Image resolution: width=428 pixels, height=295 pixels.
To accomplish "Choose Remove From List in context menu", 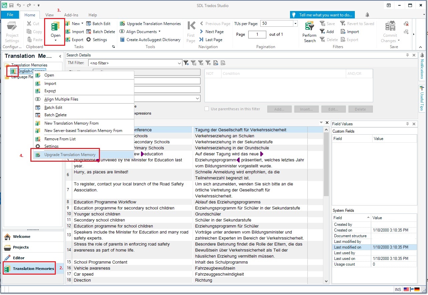I will point(84,139).
